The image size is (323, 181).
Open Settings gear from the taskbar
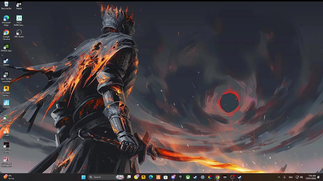(202, 177)
